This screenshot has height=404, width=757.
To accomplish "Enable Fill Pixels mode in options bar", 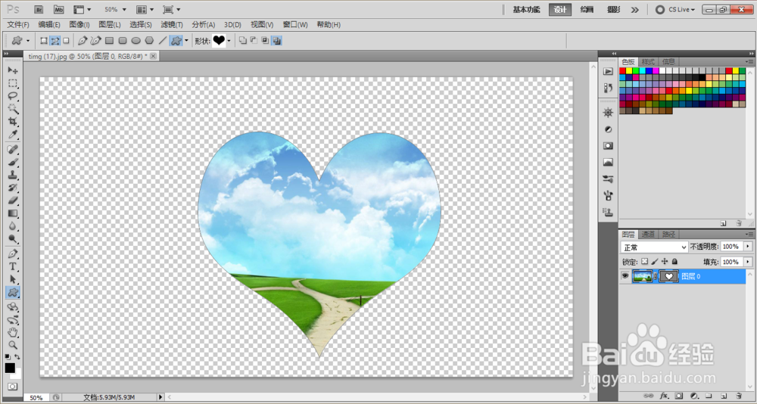I will tap(66, 41).
